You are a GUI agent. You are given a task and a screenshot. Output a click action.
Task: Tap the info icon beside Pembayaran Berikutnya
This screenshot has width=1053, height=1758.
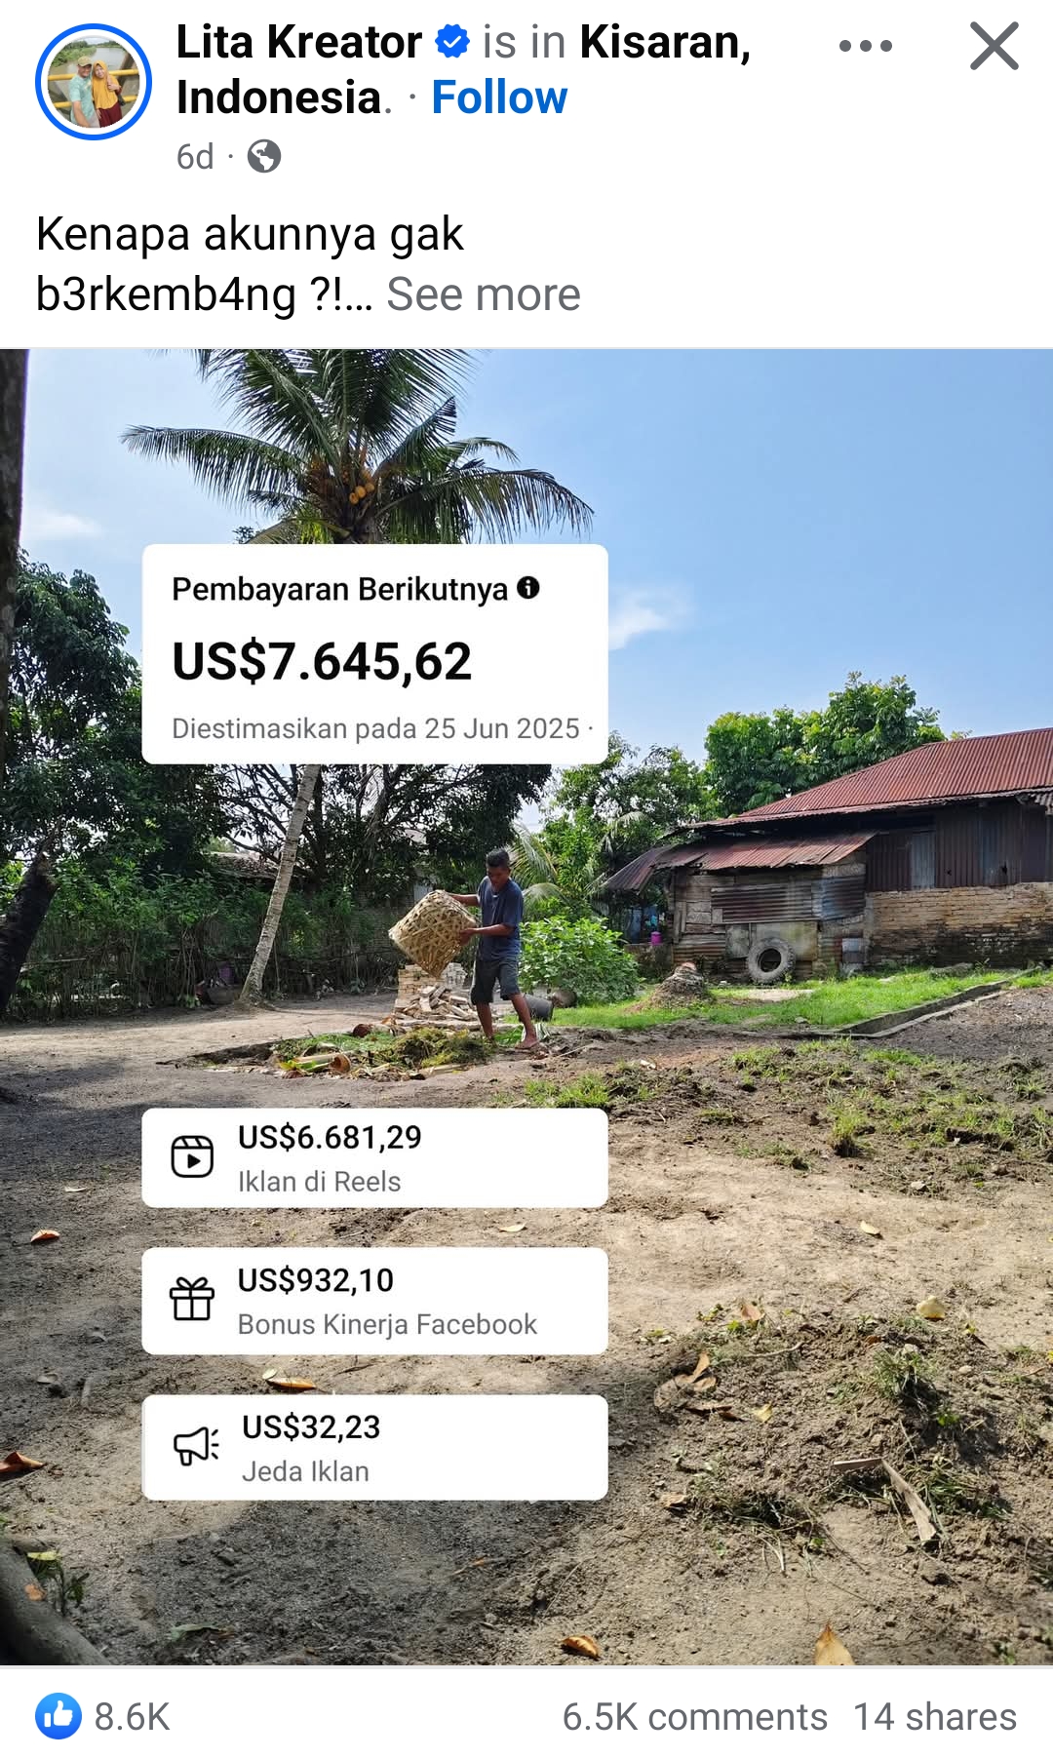coord(528,588)
